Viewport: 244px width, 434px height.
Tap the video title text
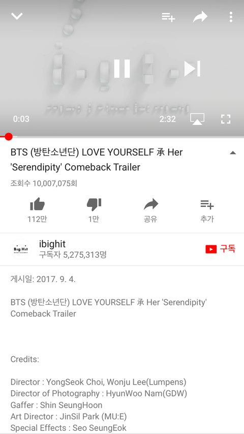pos(97,160)
